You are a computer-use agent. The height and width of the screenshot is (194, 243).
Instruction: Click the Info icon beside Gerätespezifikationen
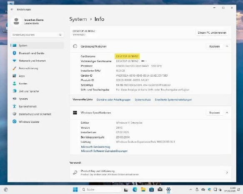[75, 46]
